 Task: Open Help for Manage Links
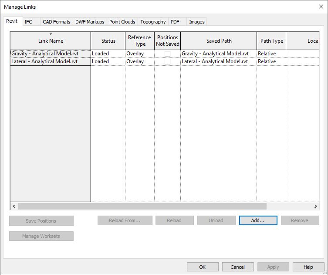click(308, 267)
